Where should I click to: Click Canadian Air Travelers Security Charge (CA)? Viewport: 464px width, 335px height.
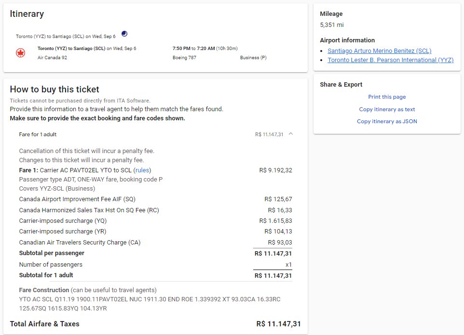click(x=80, y=242)
